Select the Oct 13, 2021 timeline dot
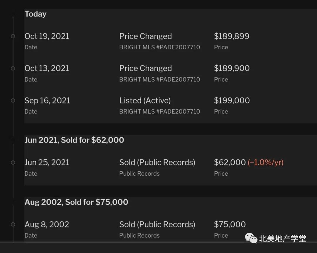317x253 pixels. (x=13, y=68)
